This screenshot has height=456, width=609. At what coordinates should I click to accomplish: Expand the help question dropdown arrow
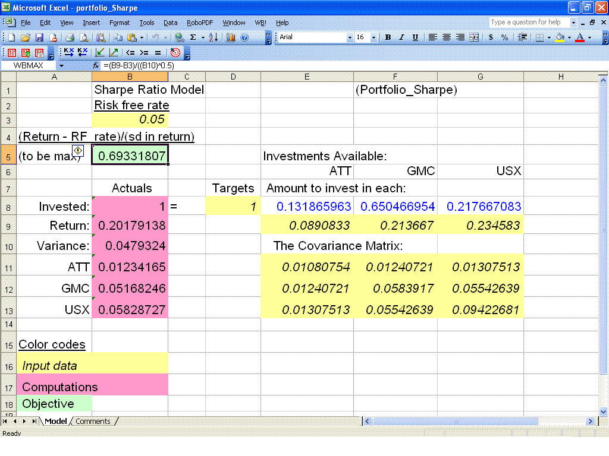coord(573,23)
